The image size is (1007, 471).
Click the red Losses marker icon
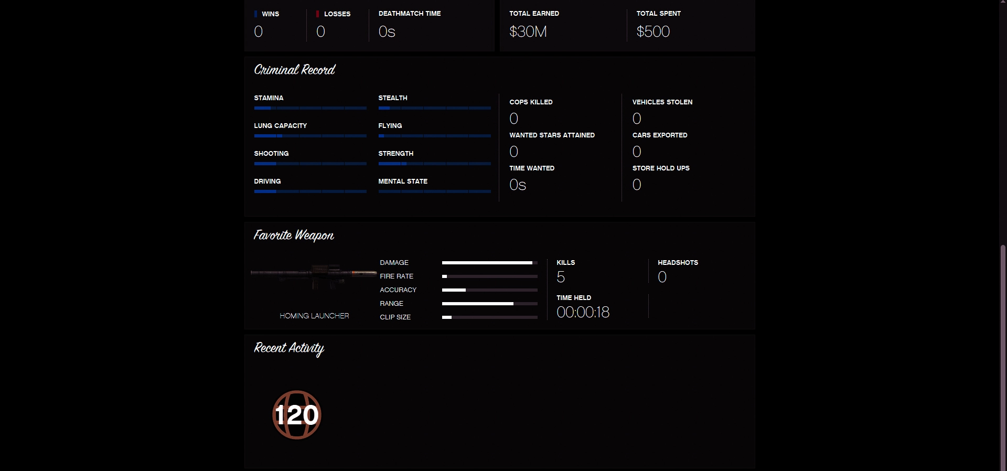tap(317, 14)
